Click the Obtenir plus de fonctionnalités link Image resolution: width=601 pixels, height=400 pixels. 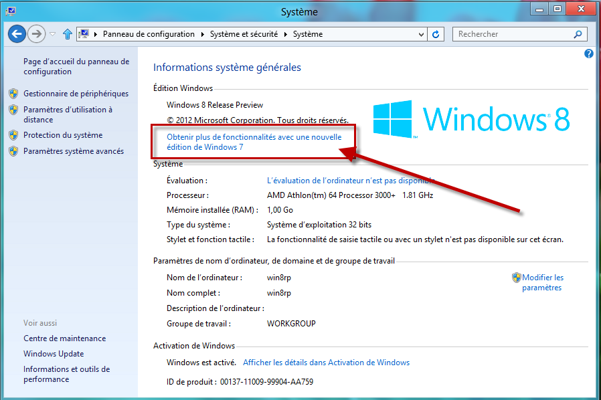[254, 142]
